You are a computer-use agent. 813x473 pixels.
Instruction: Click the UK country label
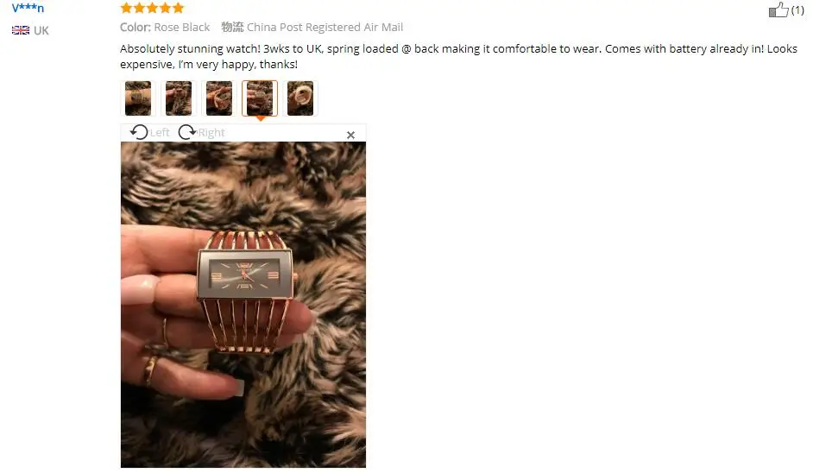coord(41,30)
